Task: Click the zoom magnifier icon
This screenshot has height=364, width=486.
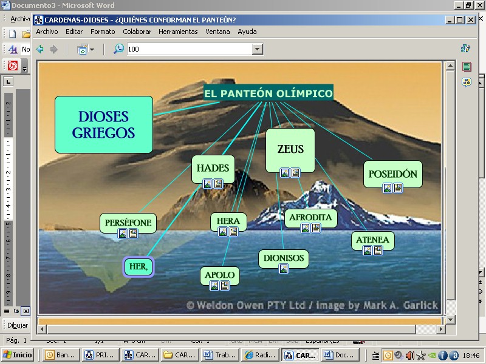Action: (x=118, y=49)
